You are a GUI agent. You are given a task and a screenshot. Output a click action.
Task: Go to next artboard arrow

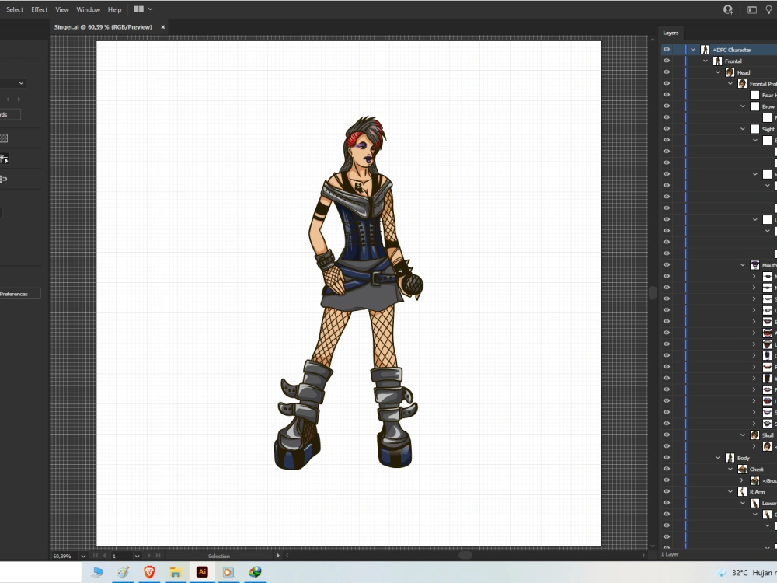coord(148,556)
